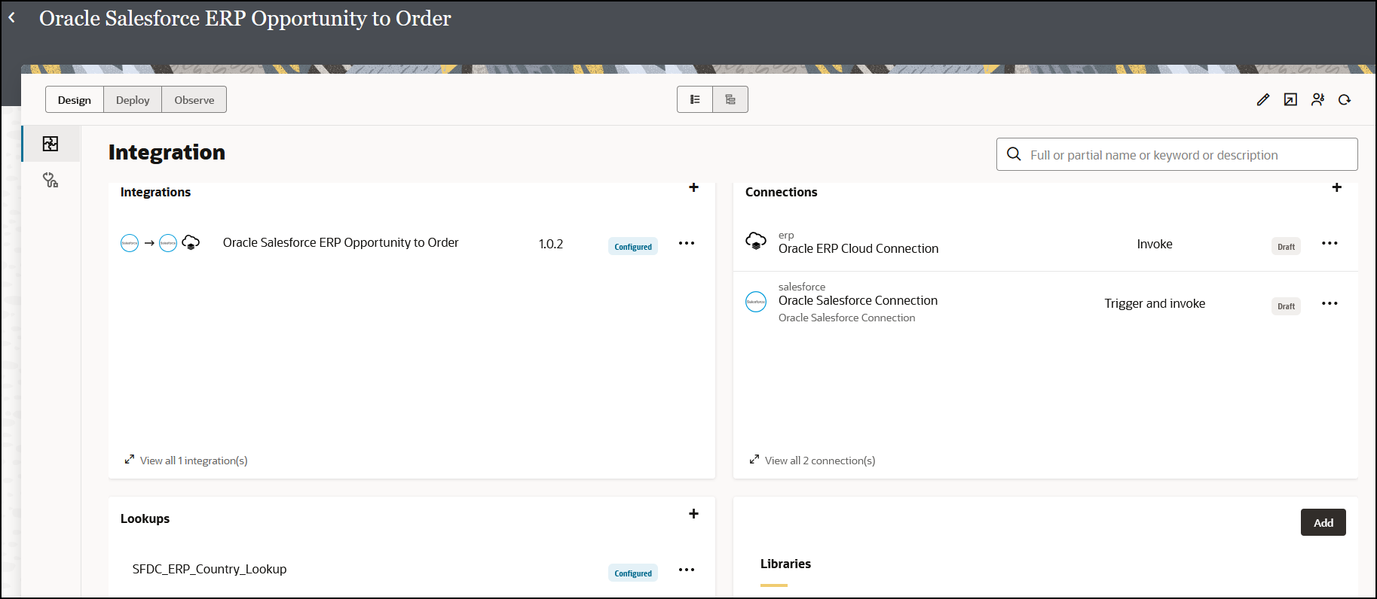Click View all 1 integration(s) link
Screen dimensions: 1377x599
(x=194, y=461)
